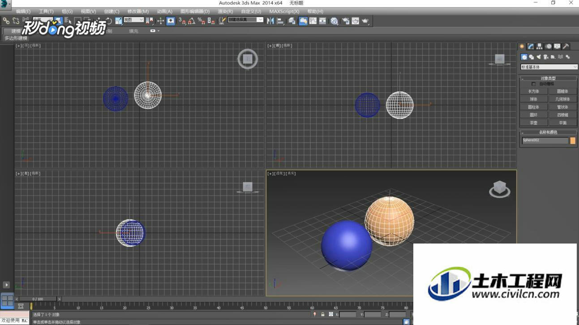Select the Geometry category icon
579x325 pixels.
[x=524, y=57]
